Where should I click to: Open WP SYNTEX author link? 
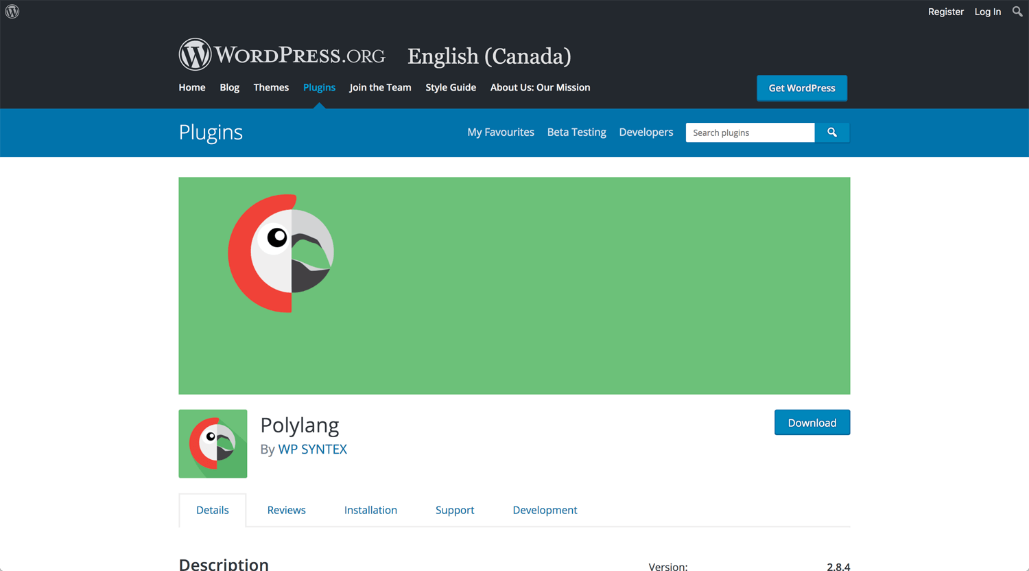click(x=312, y=449)
